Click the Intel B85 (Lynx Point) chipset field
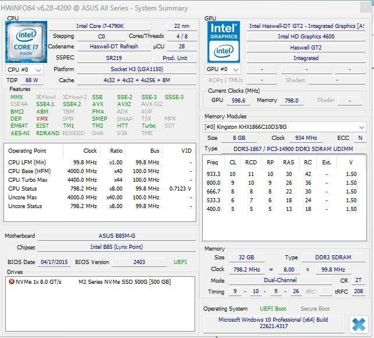374x338 pixels. click(117, 247)
